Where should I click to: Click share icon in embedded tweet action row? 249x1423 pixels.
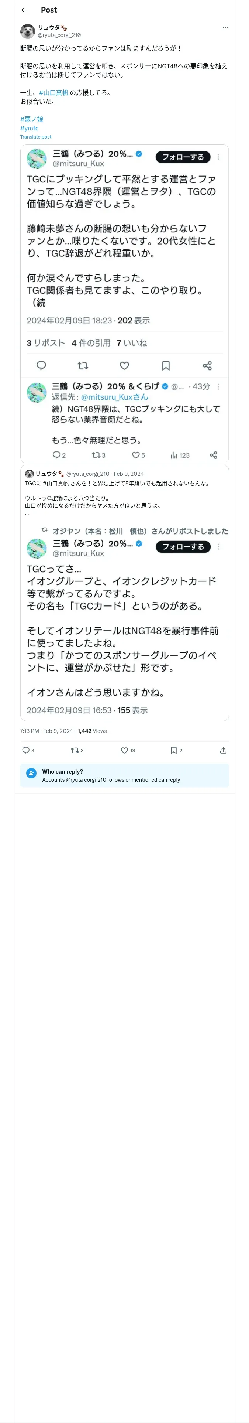click(x=207, y=365)
